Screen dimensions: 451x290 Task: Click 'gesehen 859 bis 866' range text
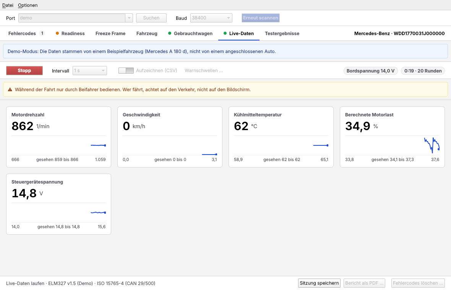57,159
